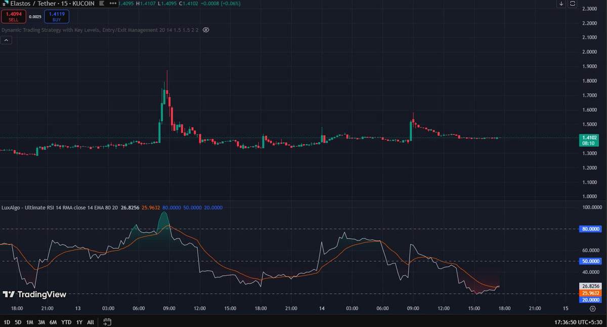The height and width of the screenshot is (327, 607).
Task: Click the down-arrow icon at chart top right
Action: coord(561,4)
